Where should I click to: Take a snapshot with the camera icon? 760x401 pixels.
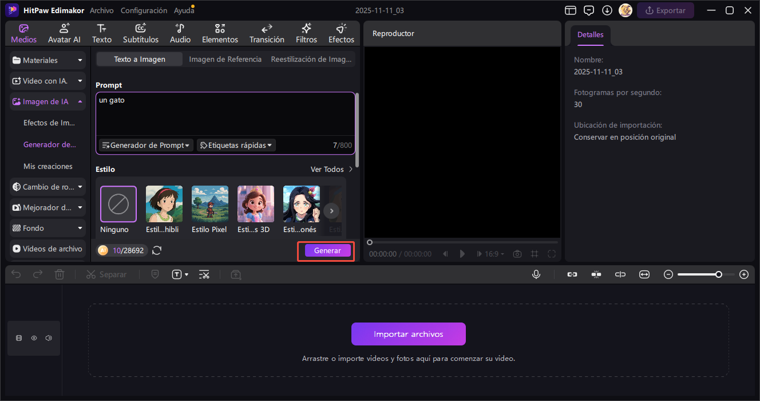point(517,254)
